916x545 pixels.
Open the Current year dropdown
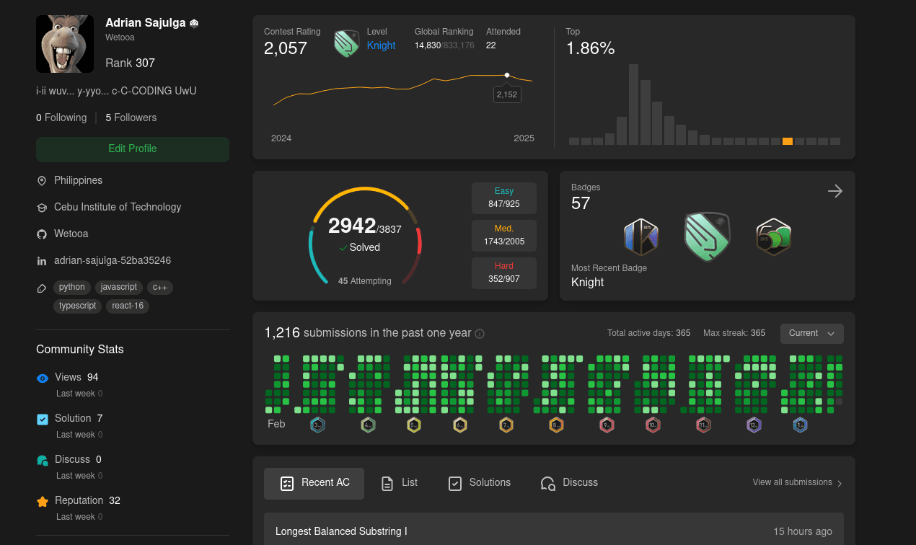(x=811, y=334)
